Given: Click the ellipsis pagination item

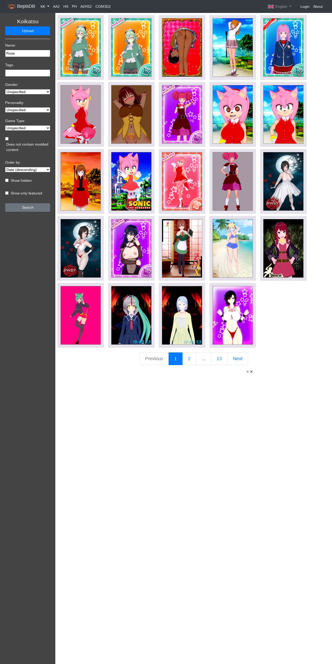Looking at the screenshot, I should [203, 359].
